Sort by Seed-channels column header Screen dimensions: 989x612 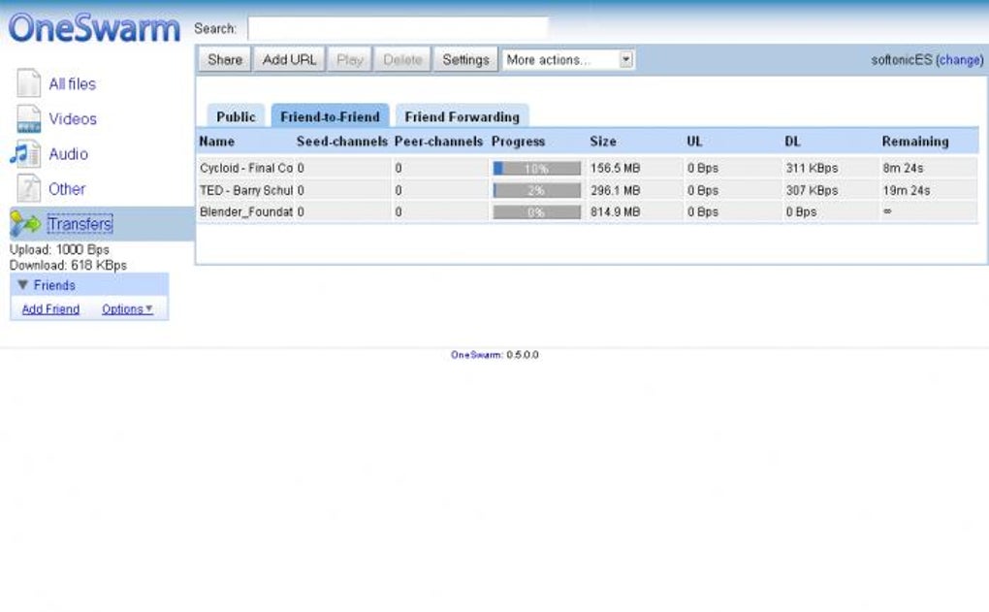pos(342,142)
